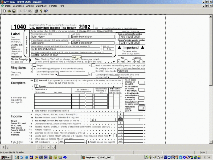Toggle the You Yes checkbox for election fund

click(x=118, y=62)
